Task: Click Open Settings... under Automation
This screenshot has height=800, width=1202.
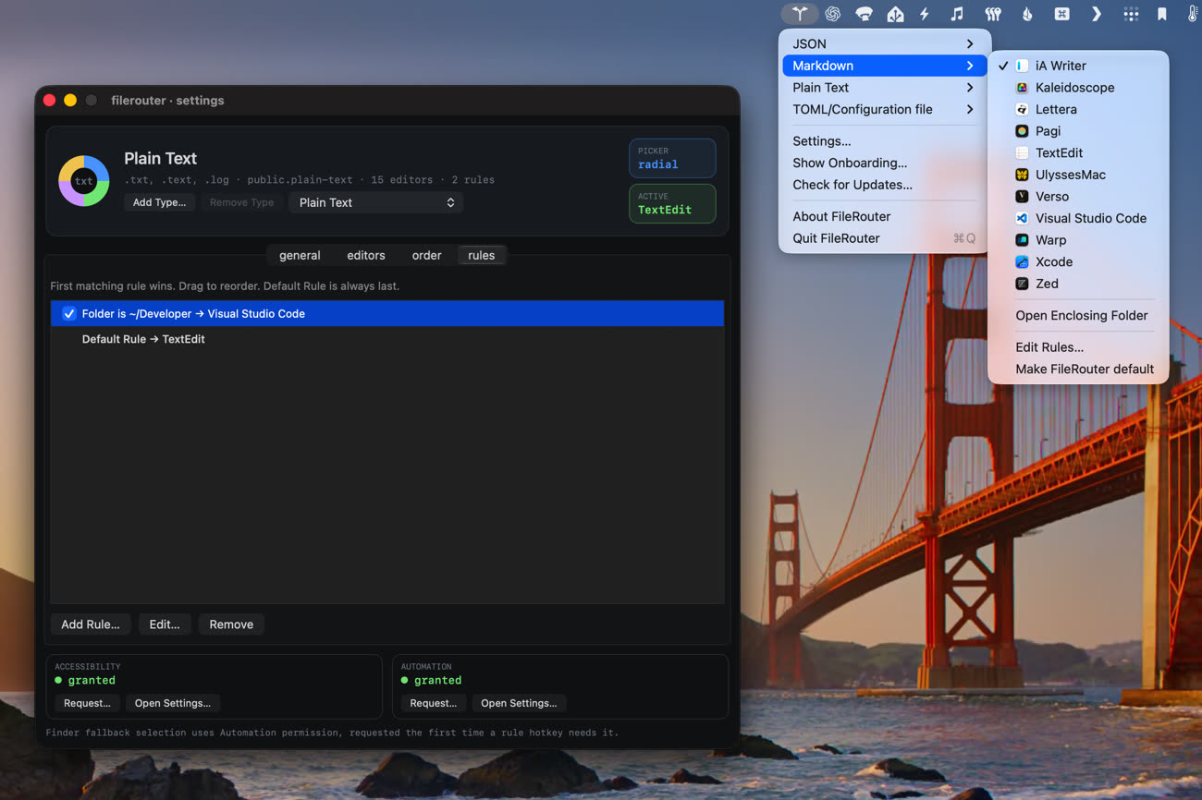Action: 519,703
